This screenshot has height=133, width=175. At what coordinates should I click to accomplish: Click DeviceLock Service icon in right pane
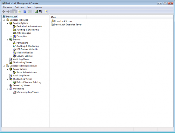click(x=52, y=21)
